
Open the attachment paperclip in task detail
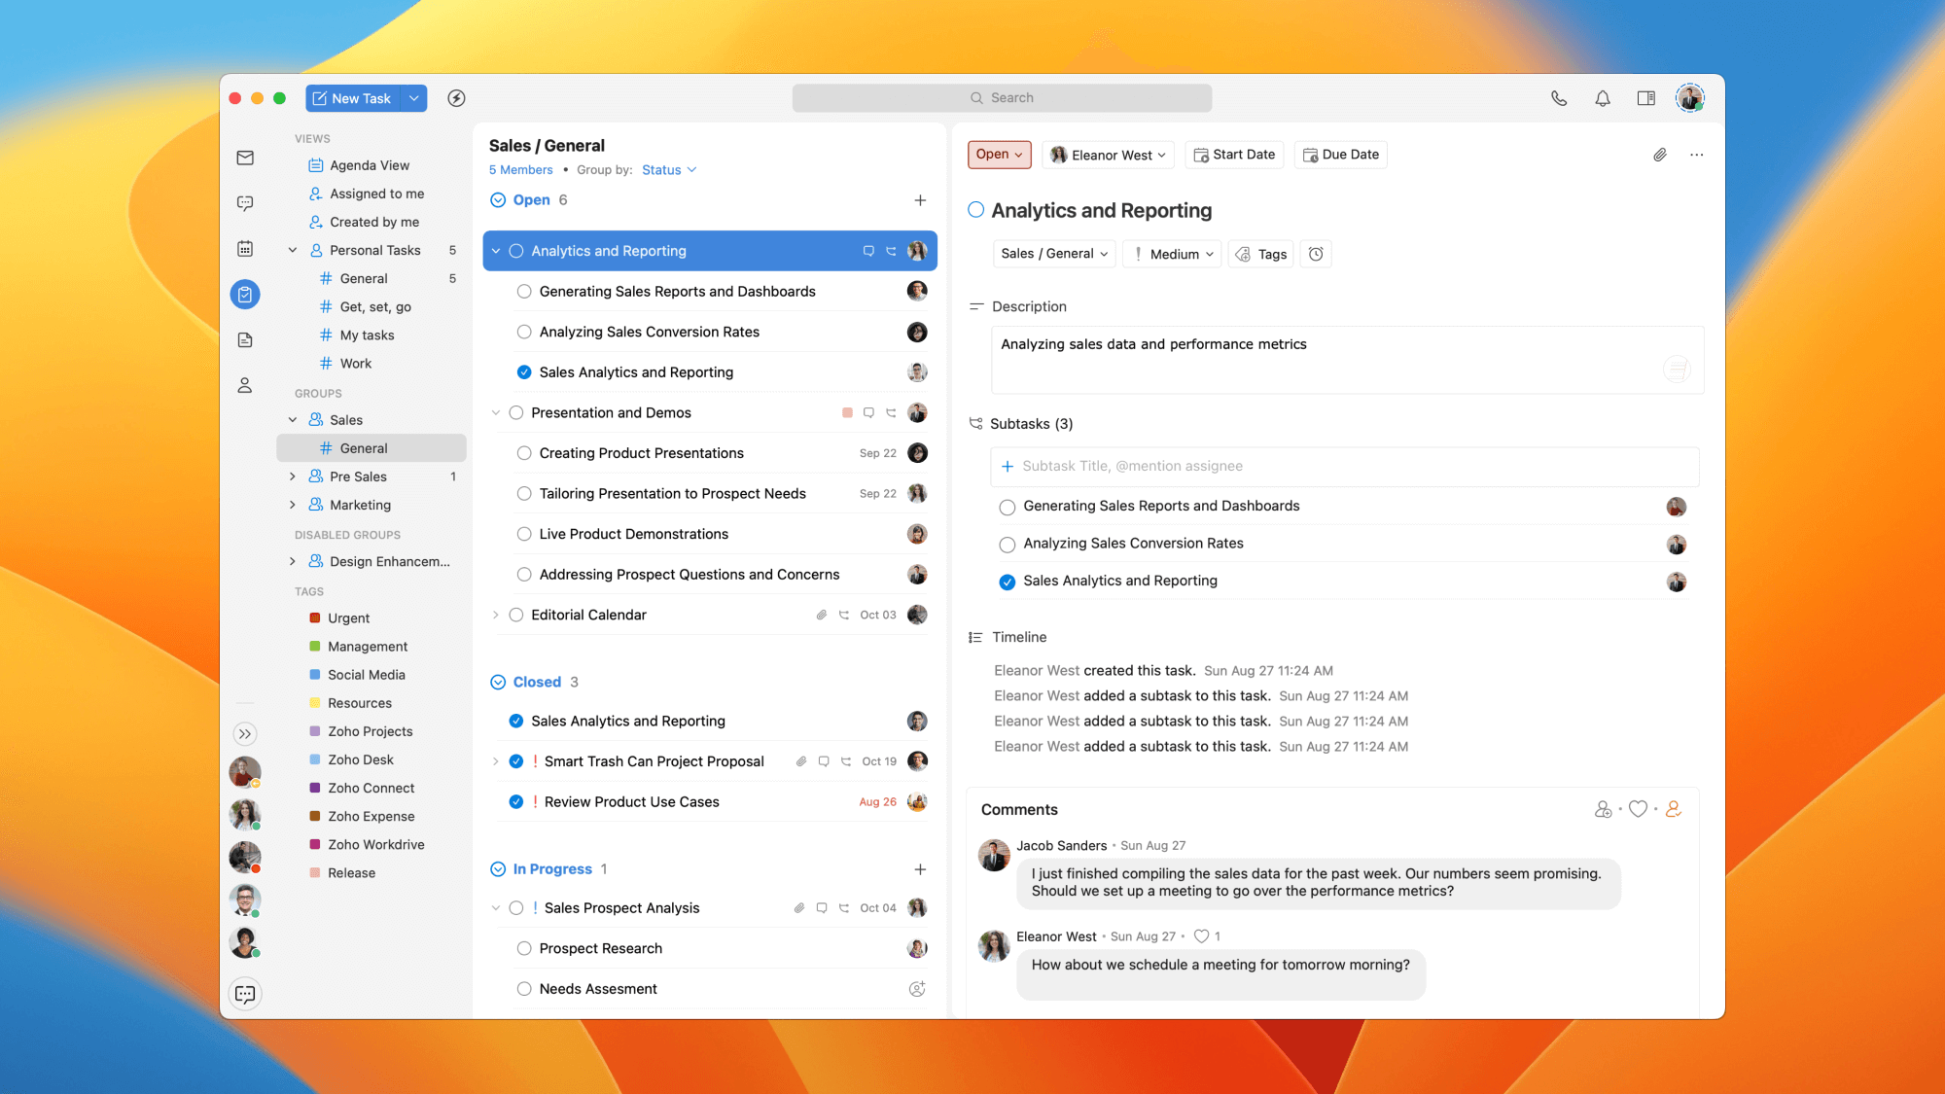tap(1660, 155)
